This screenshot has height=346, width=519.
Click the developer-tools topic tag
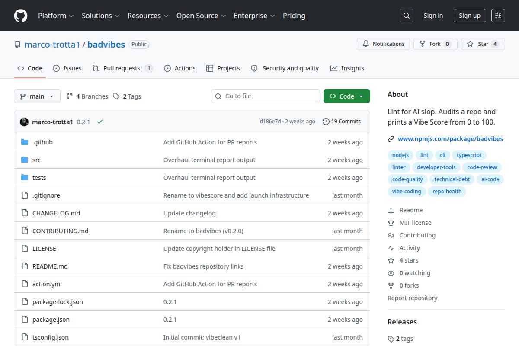tap(436, 167)
